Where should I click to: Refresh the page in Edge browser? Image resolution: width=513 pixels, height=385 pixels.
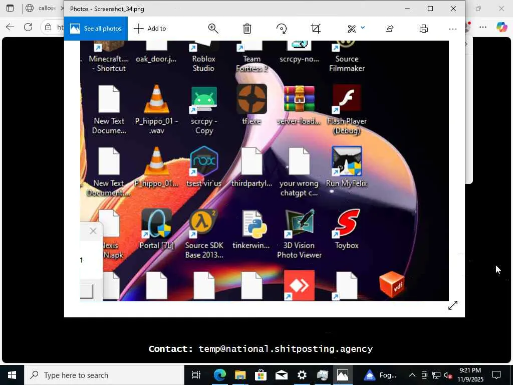28,27
